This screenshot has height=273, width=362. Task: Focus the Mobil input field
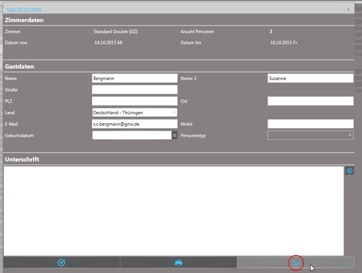click(x=310, y=123)
